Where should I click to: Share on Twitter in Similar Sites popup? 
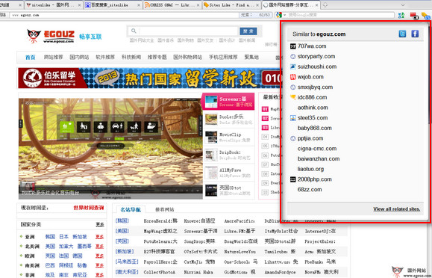tap(402, 34)
